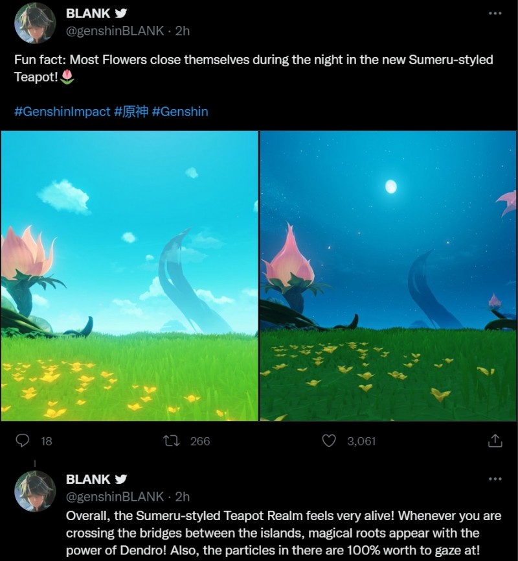
Task: Click the 2h timestamp on first tweet
Action: pyautogui.click(x=182, y=31)
